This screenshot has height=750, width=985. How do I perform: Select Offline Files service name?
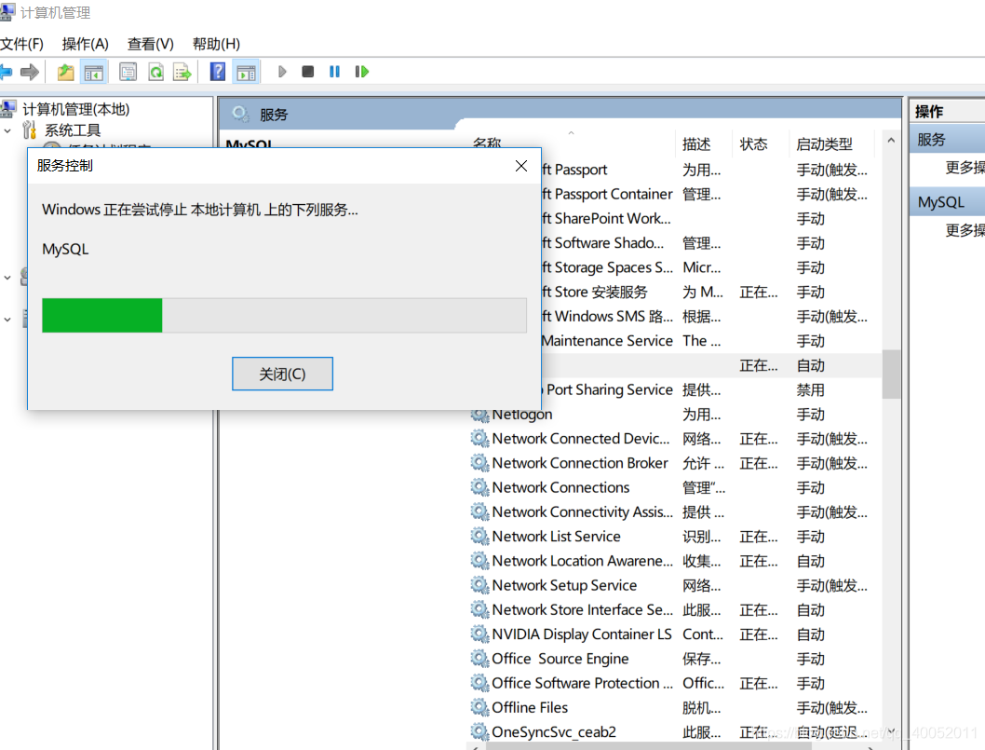pos(530,708)
